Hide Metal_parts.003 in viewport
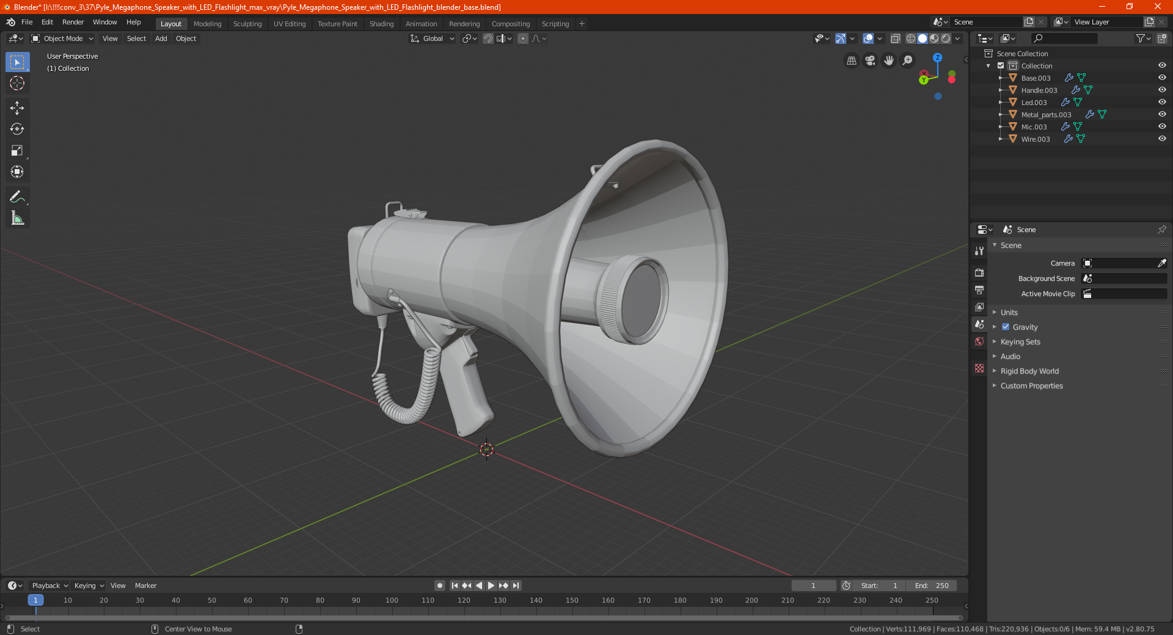The image size is (1173, 635). pyautogui.click(x=1162, y=114)
